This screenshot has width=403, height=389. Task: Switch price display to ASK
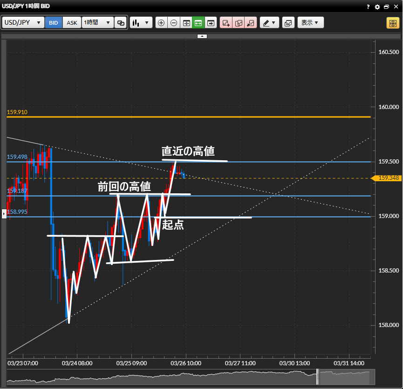[x=72, y=23]
